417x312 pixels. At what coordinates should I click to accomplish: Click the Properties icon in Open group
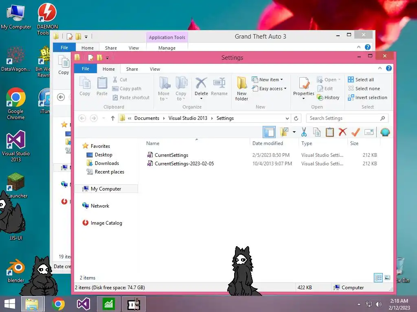coord(303,89)
